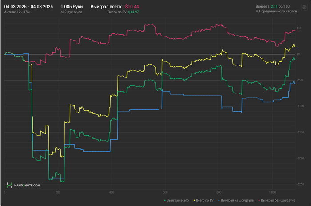
Task: Click the 1 000 x-axis label
Action: 272,192
